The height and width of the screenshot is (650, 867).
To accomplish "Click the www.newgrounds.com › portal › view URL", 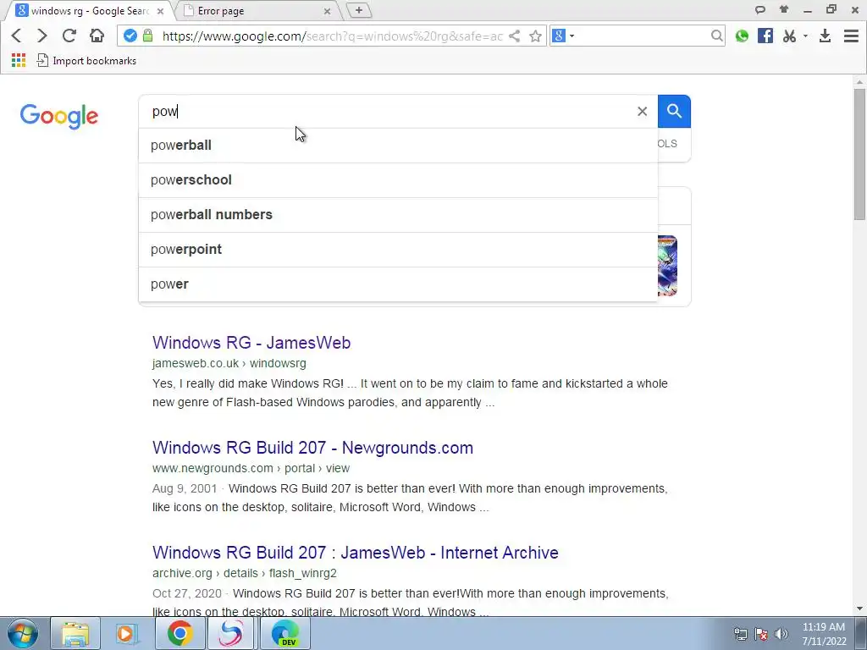I will click(251, 468).
